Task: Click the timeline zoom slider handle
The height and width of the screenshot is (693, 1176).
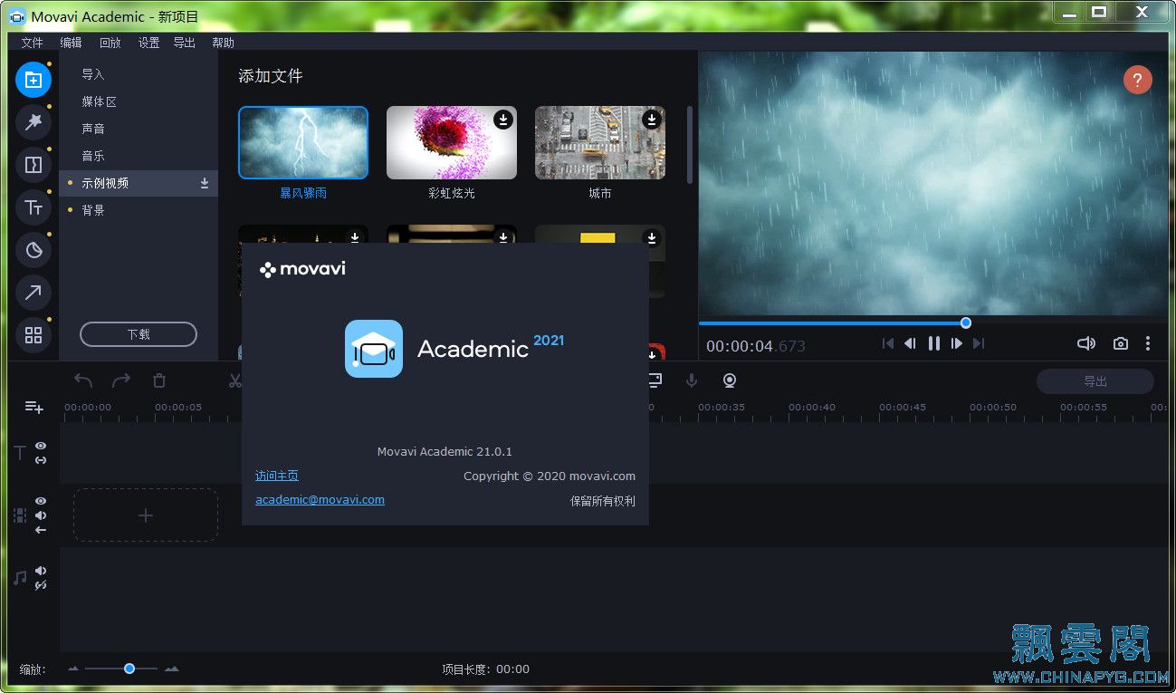Action: [129, 669]
